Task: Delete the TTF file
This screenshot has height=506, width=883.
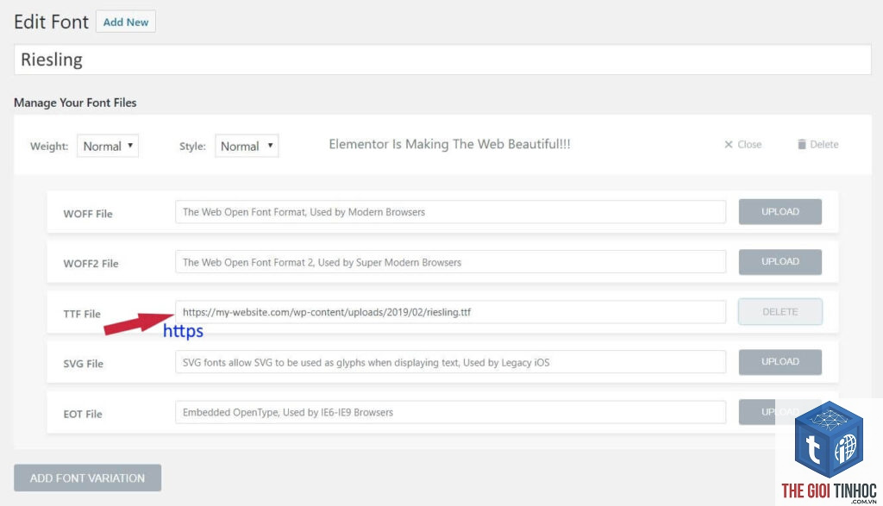Action: click(780, 312)
